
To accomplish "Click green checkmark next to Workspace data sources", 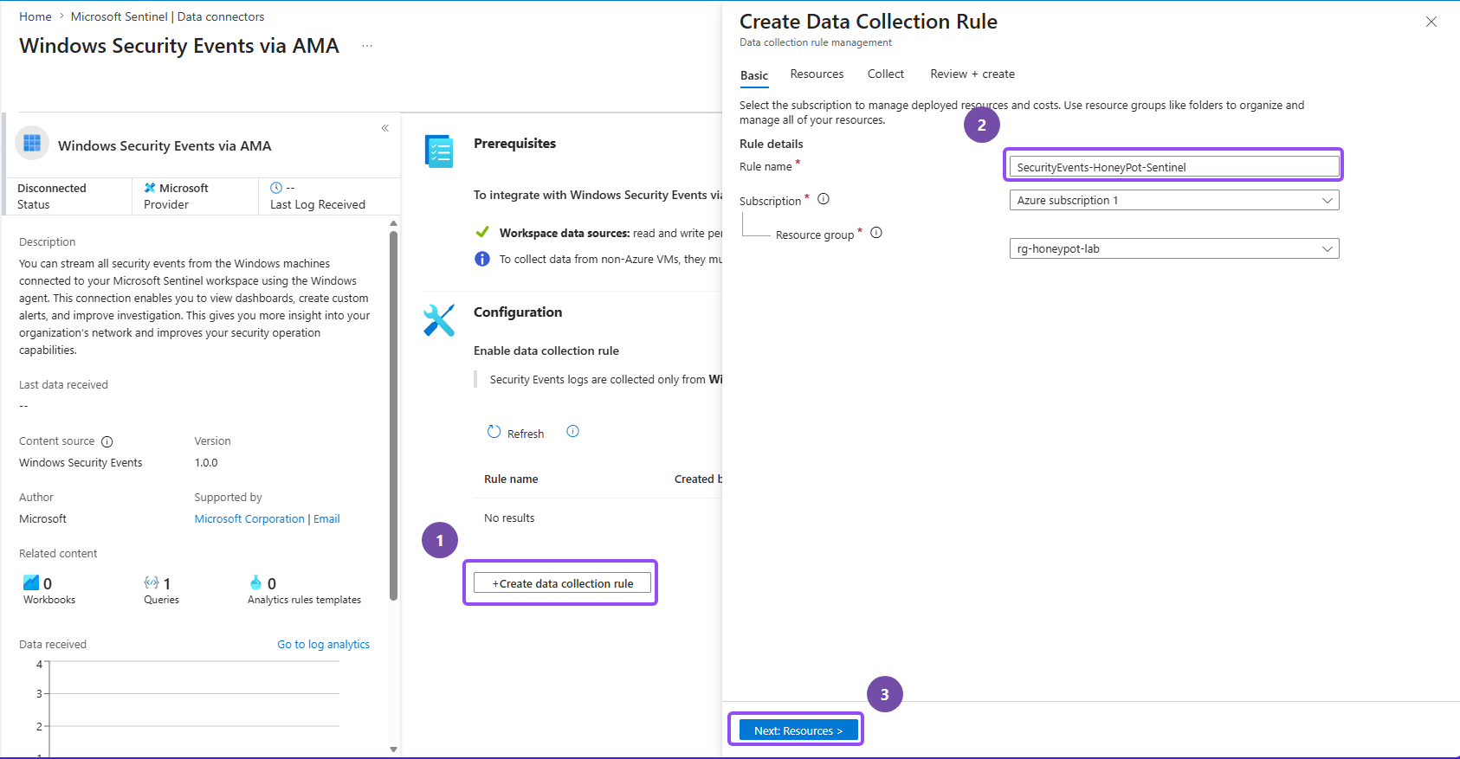I will 482,232.
